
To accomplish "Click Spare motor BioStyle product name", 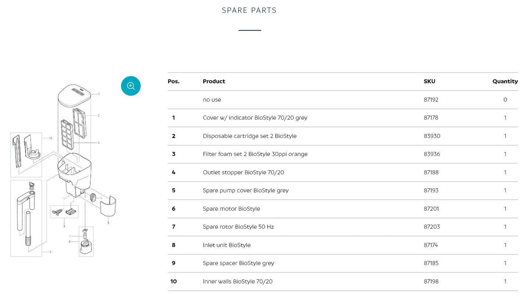I will pos(231,209).
